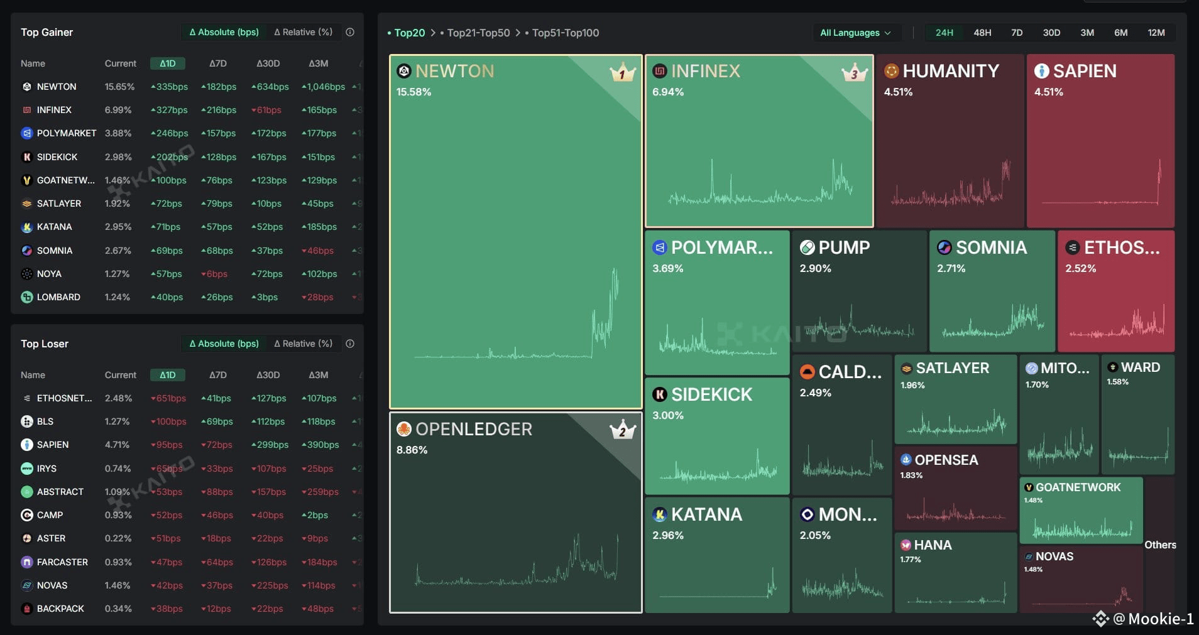Switch Top Gainer to Relative (%)
Viewport: 1199px width, 635px height.
point(304,32)
